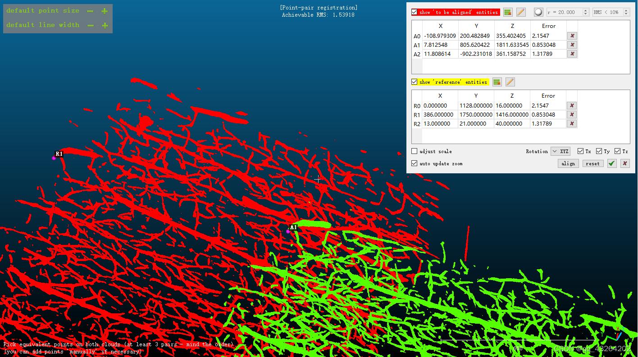Clear the 'reference' points list

coord(497,82)
